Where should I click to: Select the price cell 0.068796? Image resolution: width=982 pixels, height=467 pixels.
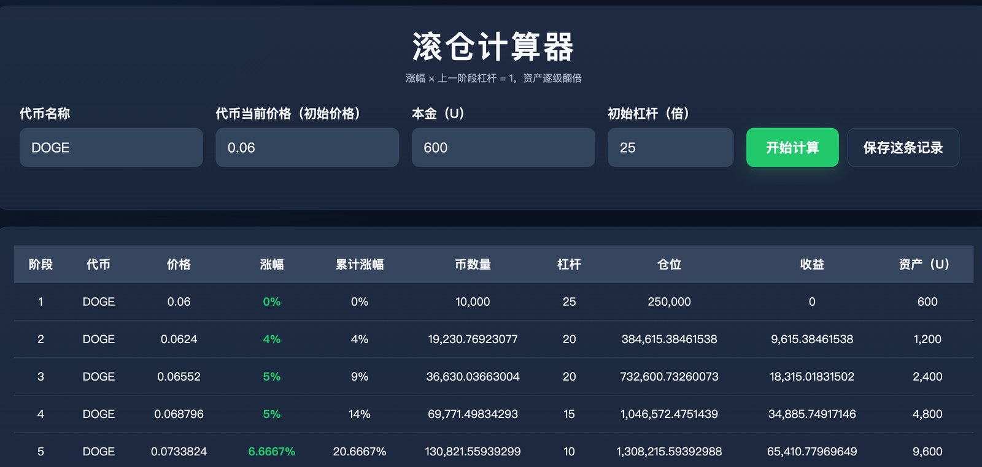tap(179, 414)
